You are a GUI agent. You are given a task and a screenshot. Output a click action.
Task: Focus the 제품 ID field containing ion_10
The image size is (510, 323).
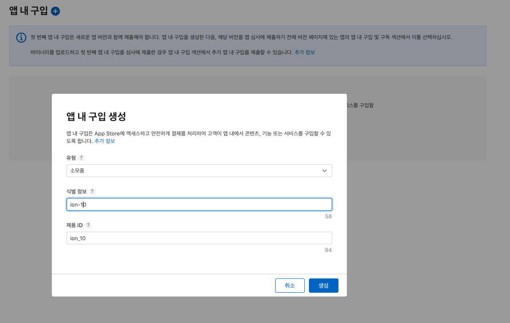pyautogui.click(x=199, y=238)
